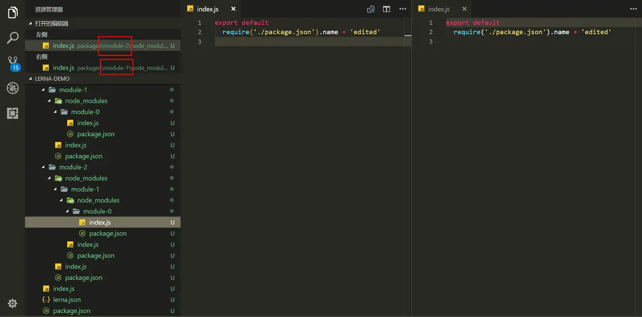This screenshot has width=642, height=317.
Task: Close the left editor index.js tab
Action: (x=234, y=9)
